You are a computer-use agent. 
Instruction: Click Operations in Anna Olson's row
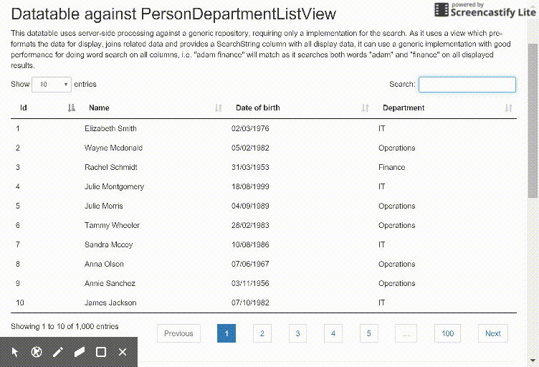point(397,264)
